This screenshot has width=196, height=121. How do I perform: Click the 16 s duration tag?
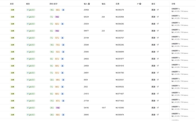click(x=52, y=52)
